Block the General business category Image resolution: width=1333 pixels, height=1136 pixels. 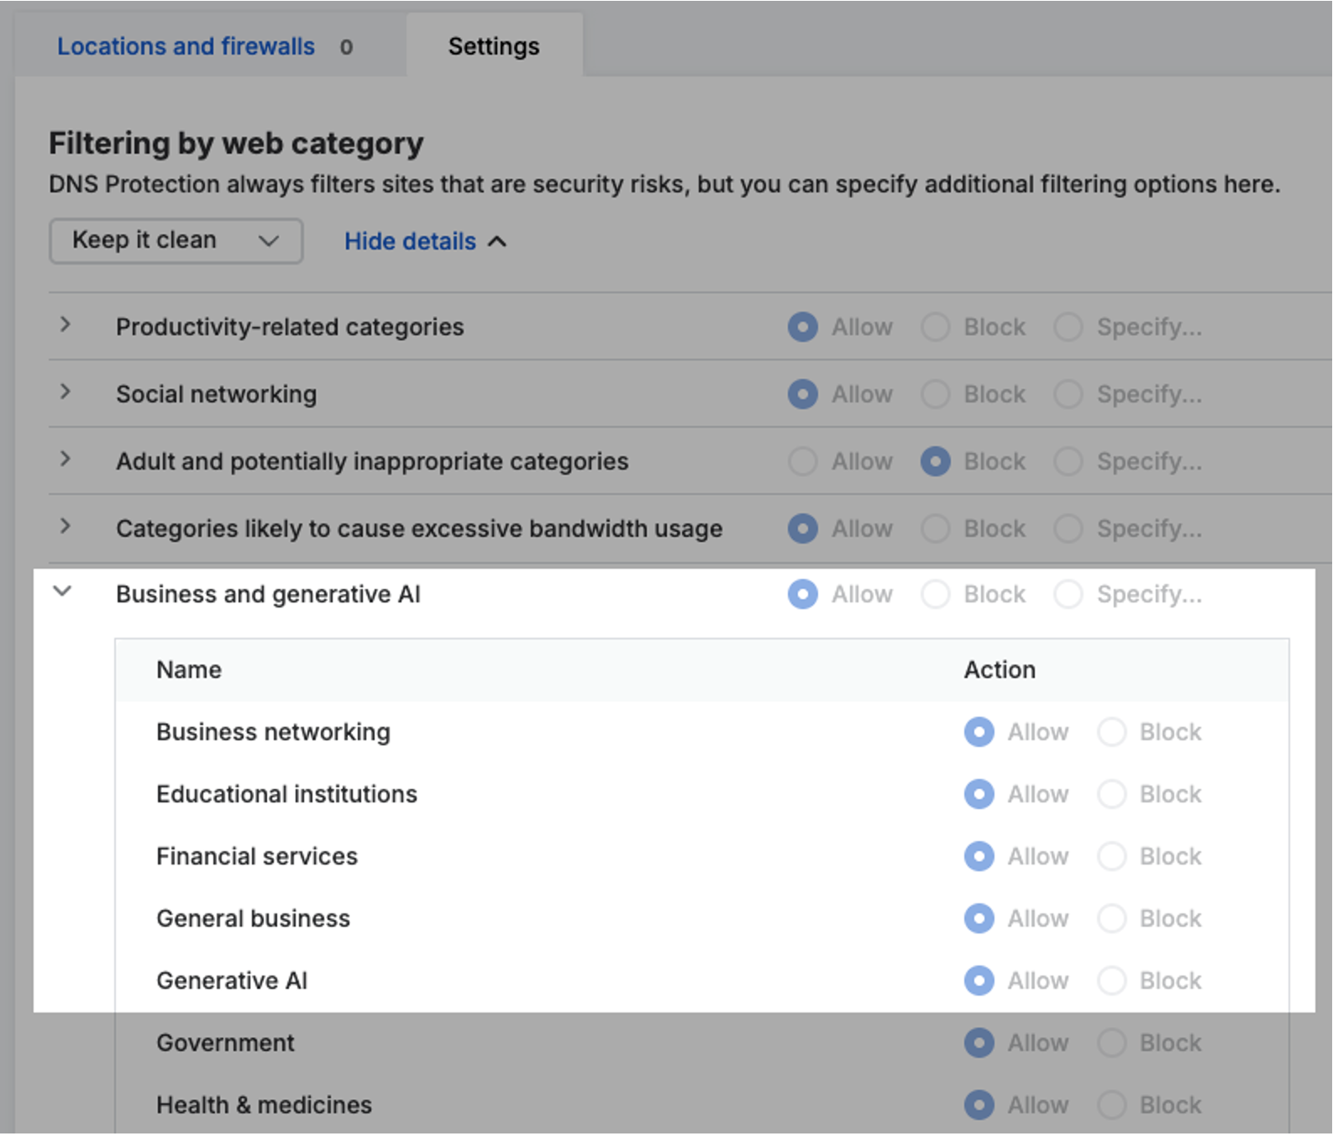[x=1111, y=918]
